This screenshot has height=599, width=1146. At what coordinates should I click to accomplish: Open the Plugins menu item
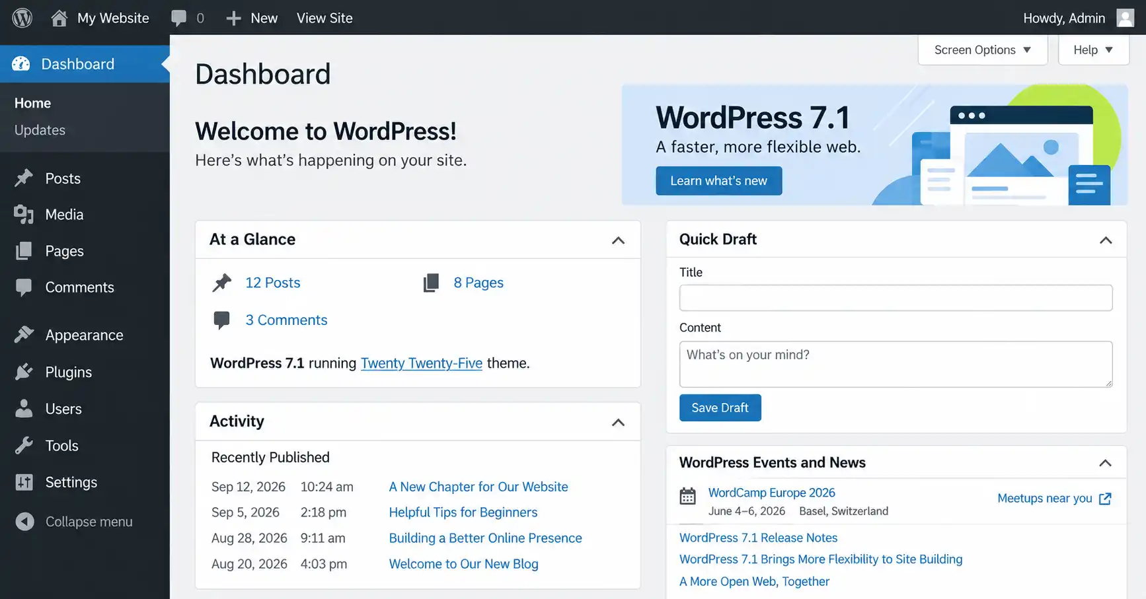click(85, 372)
